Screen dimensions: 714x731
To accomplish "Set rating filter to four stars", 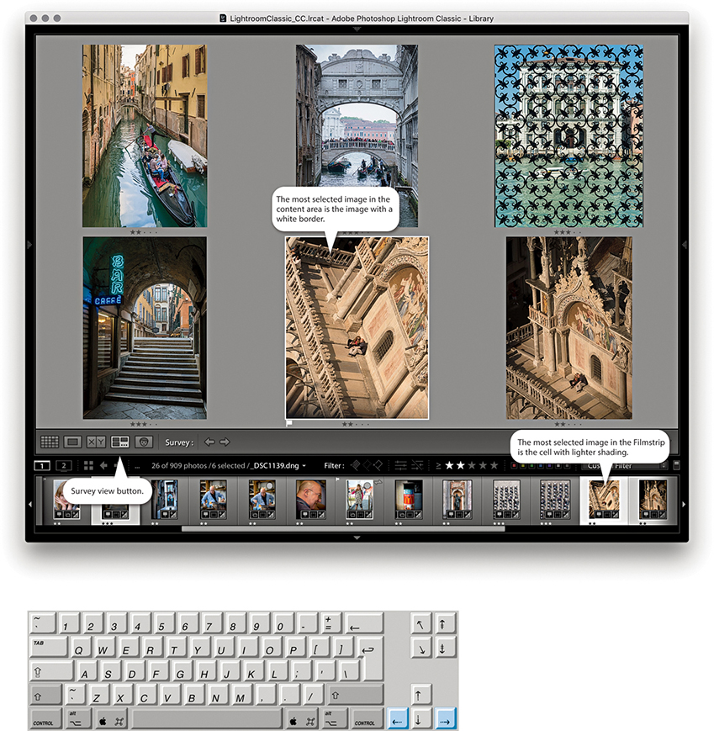I will (483, 465).
